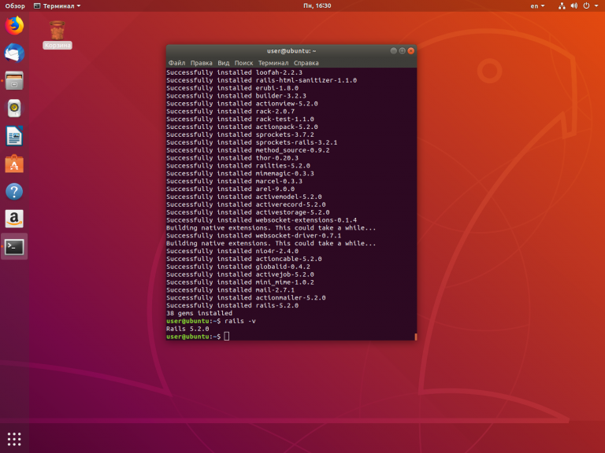Open the Files manager in the dock
This screenshot has height=453, width=605.
coord(14,80)
